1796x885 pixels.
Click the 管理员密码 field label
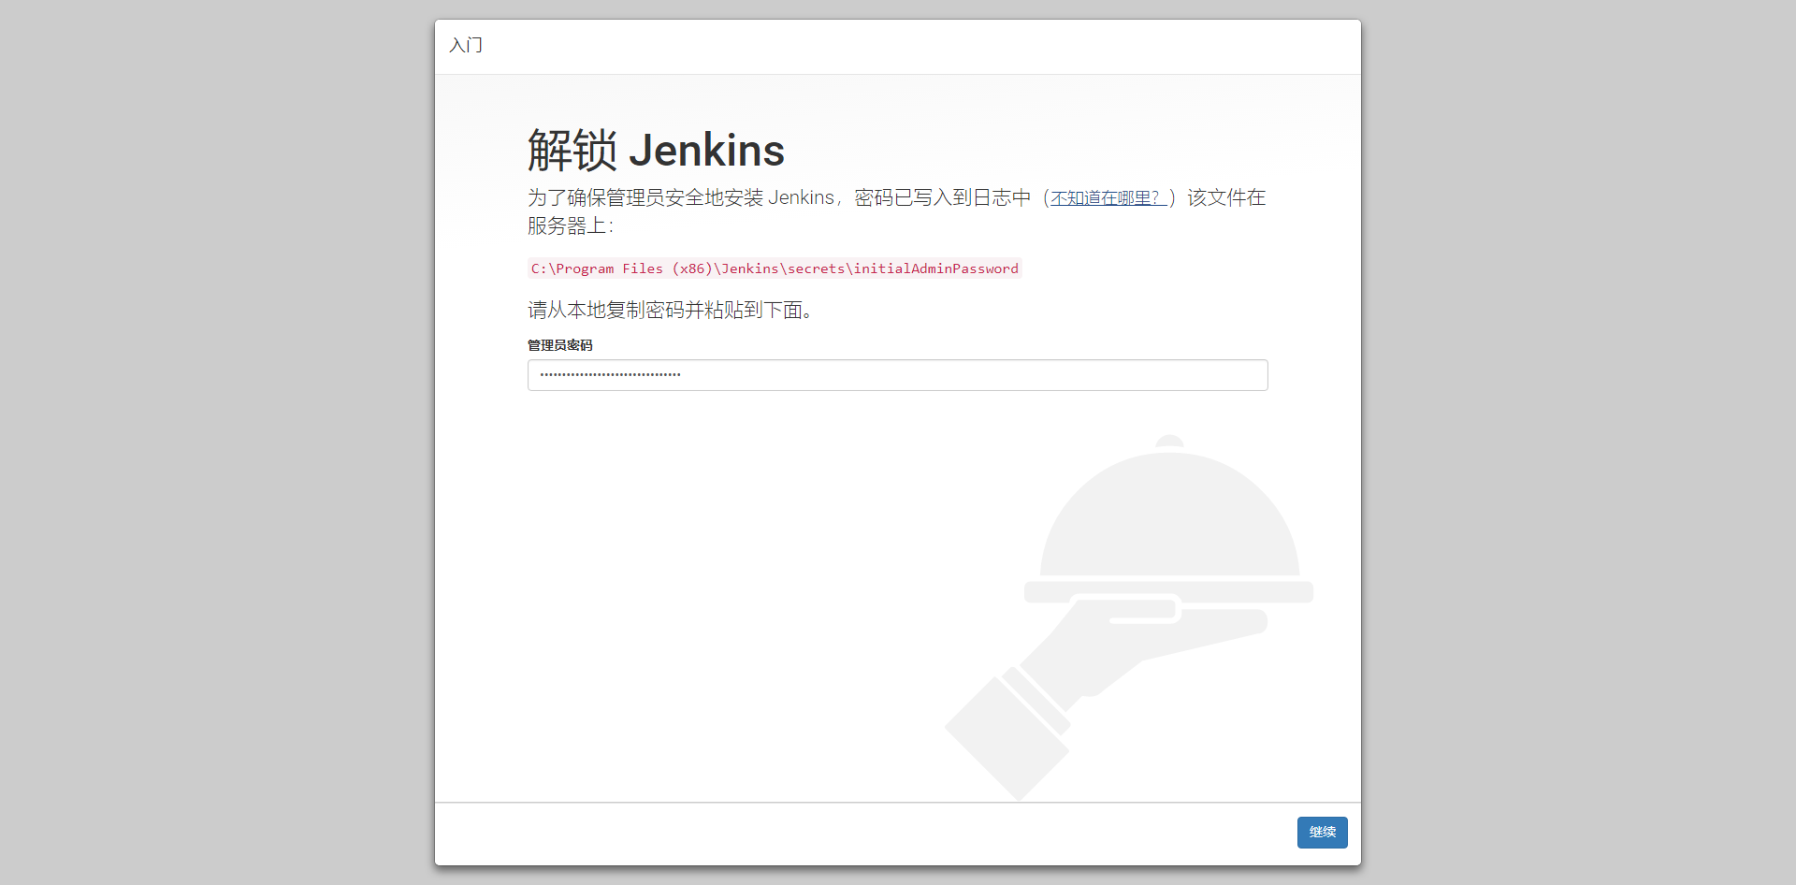(559, 345)
